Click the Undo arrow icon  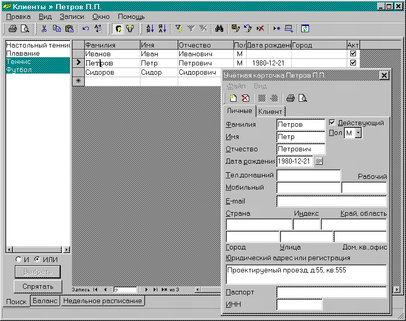[x=86, y=29]
